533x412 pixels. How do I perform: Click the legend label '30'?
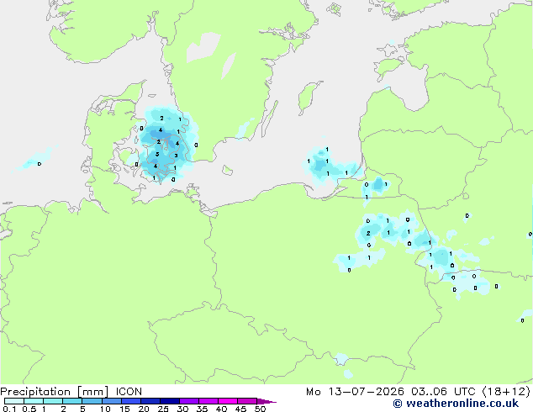click(x=182, y=409)
